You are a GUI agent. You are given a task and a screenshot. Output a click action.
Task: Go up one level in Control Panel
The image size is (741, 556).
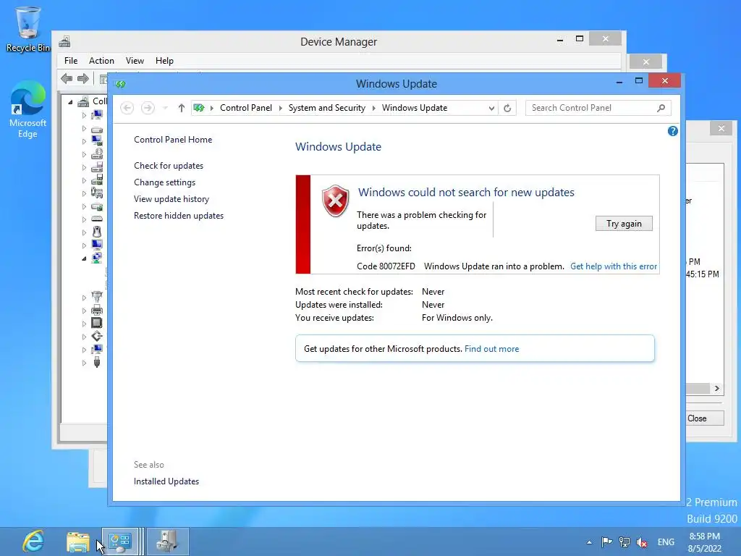coord(182,108)
